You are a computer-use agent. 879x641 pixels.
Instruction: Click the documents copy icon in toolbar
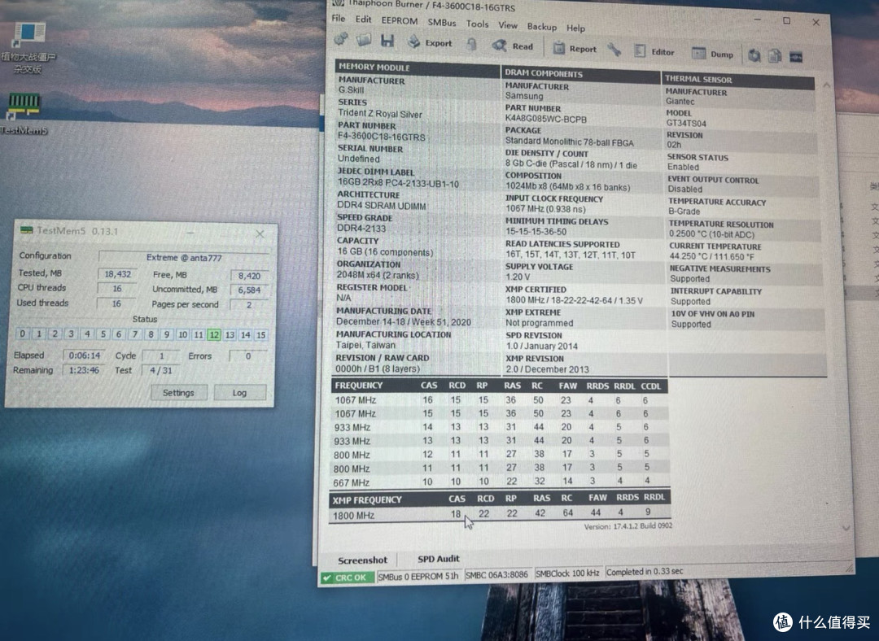[x=775, y=56]
